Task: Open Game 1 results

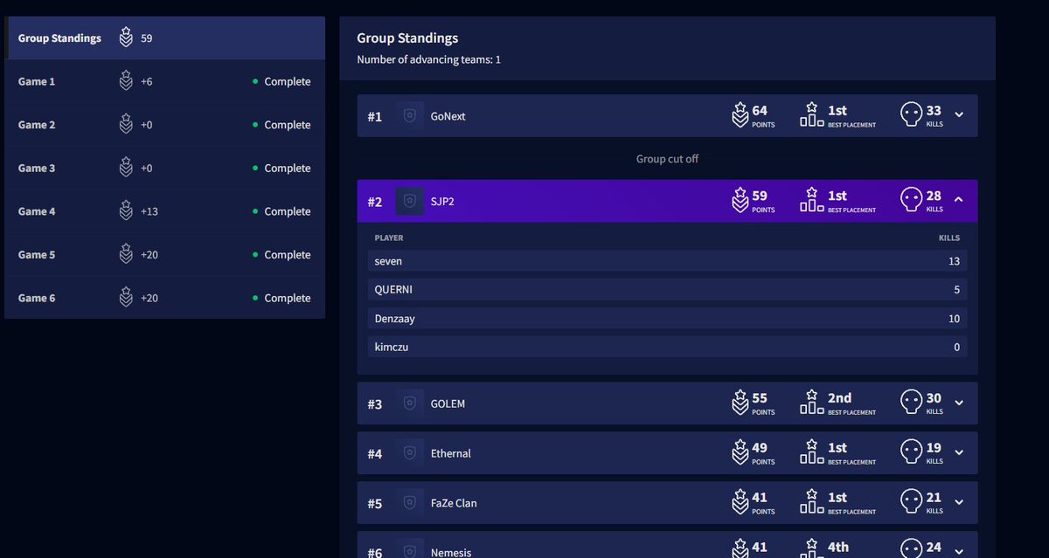Action: pos(165,81)
